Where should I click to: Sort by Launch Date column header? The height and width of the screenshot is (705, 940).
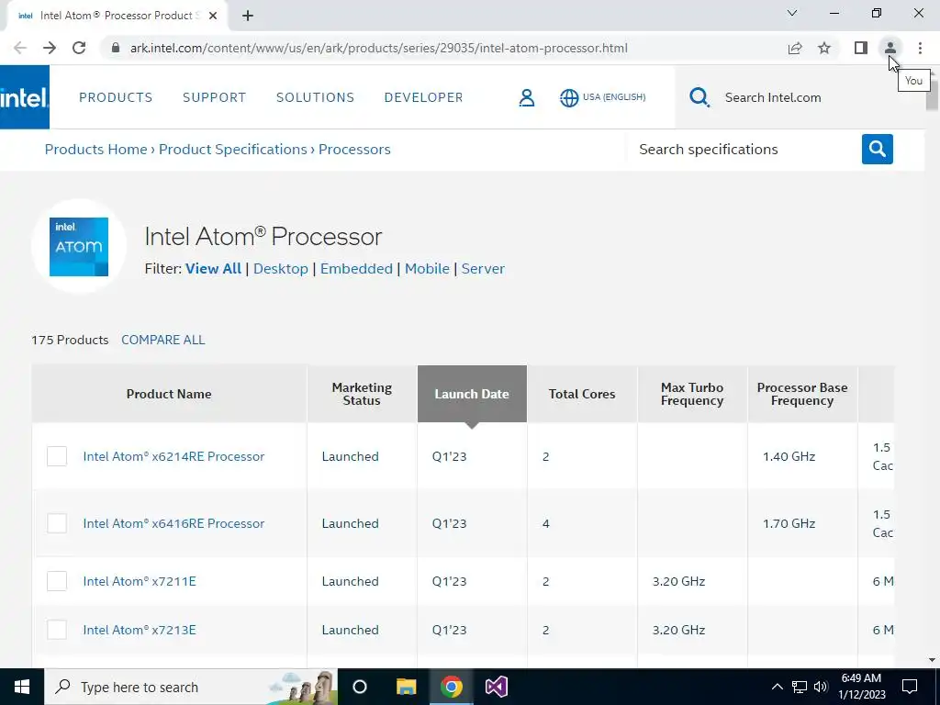[472, 394]
